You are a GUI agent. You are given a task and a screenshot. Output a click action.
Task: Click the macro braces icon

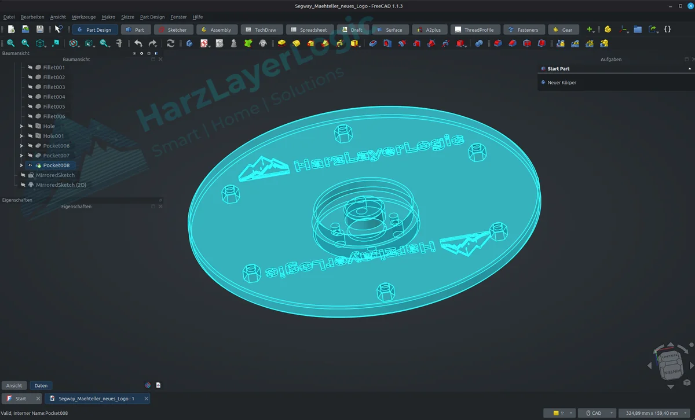(667, 30)
